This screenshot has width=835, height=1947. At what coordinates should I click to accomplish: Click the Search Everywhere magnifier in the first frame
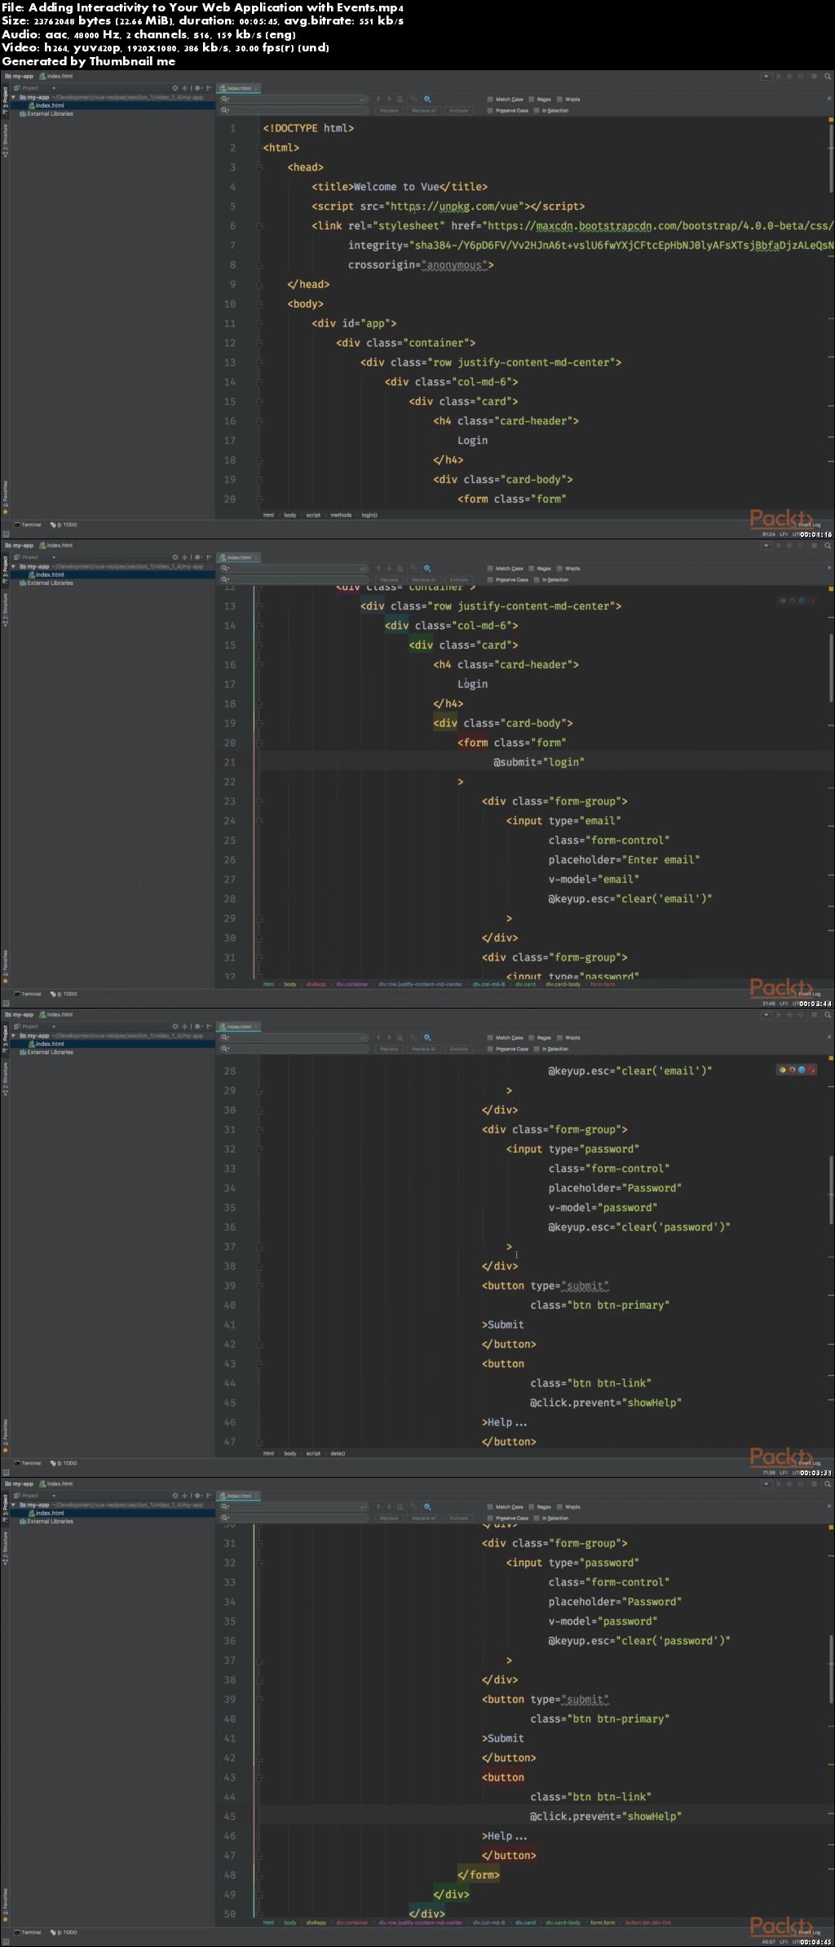pos(828,77)
